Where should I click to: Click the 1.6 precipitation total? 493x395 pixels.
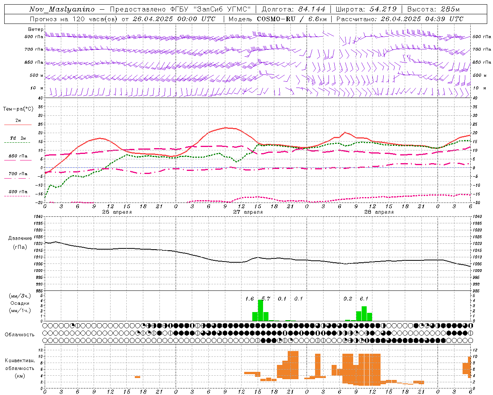click(x=250, y=299)
